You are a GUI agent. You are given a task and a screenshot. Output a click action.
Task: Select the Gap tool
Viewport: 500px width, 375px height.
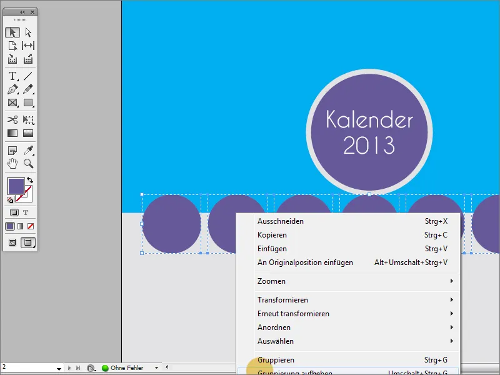(28, 46)
